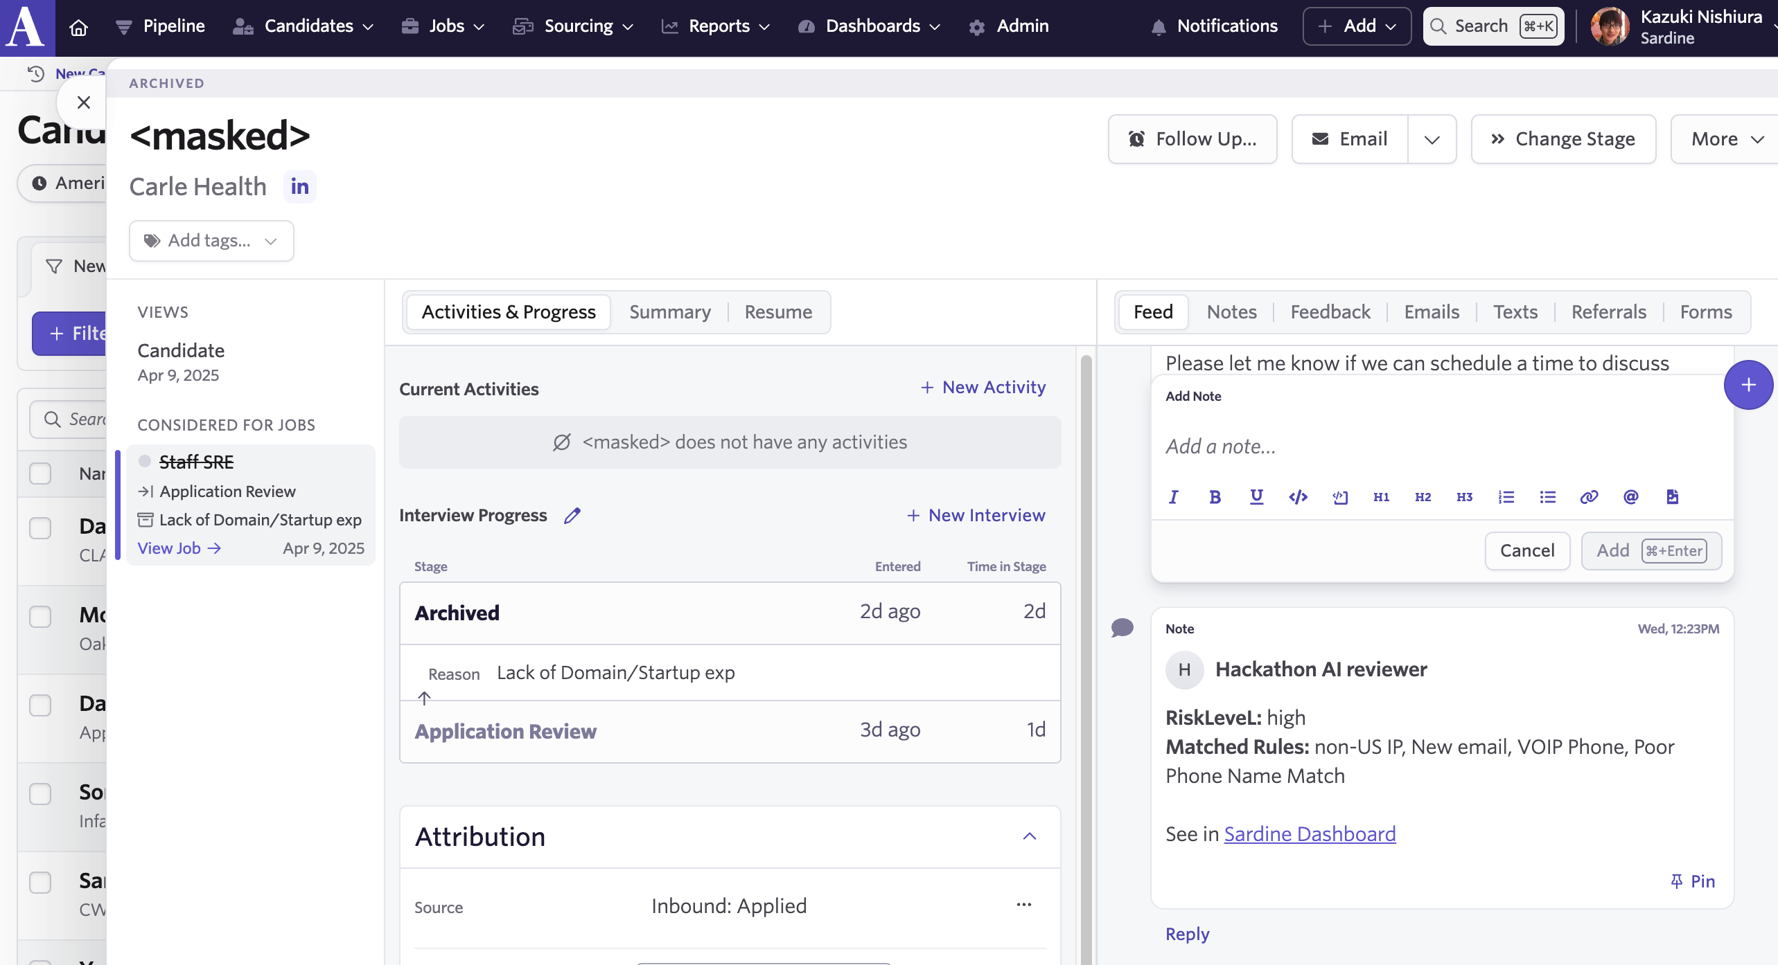
Task: Select all candidates header checkbox
Action: point(40,474)
